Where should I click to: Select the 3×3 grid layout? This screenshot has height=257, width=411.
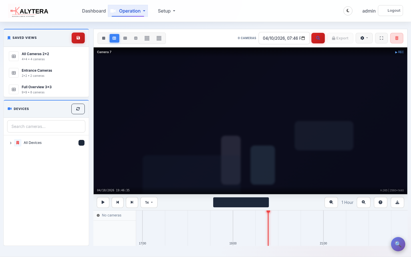(125, 38)
